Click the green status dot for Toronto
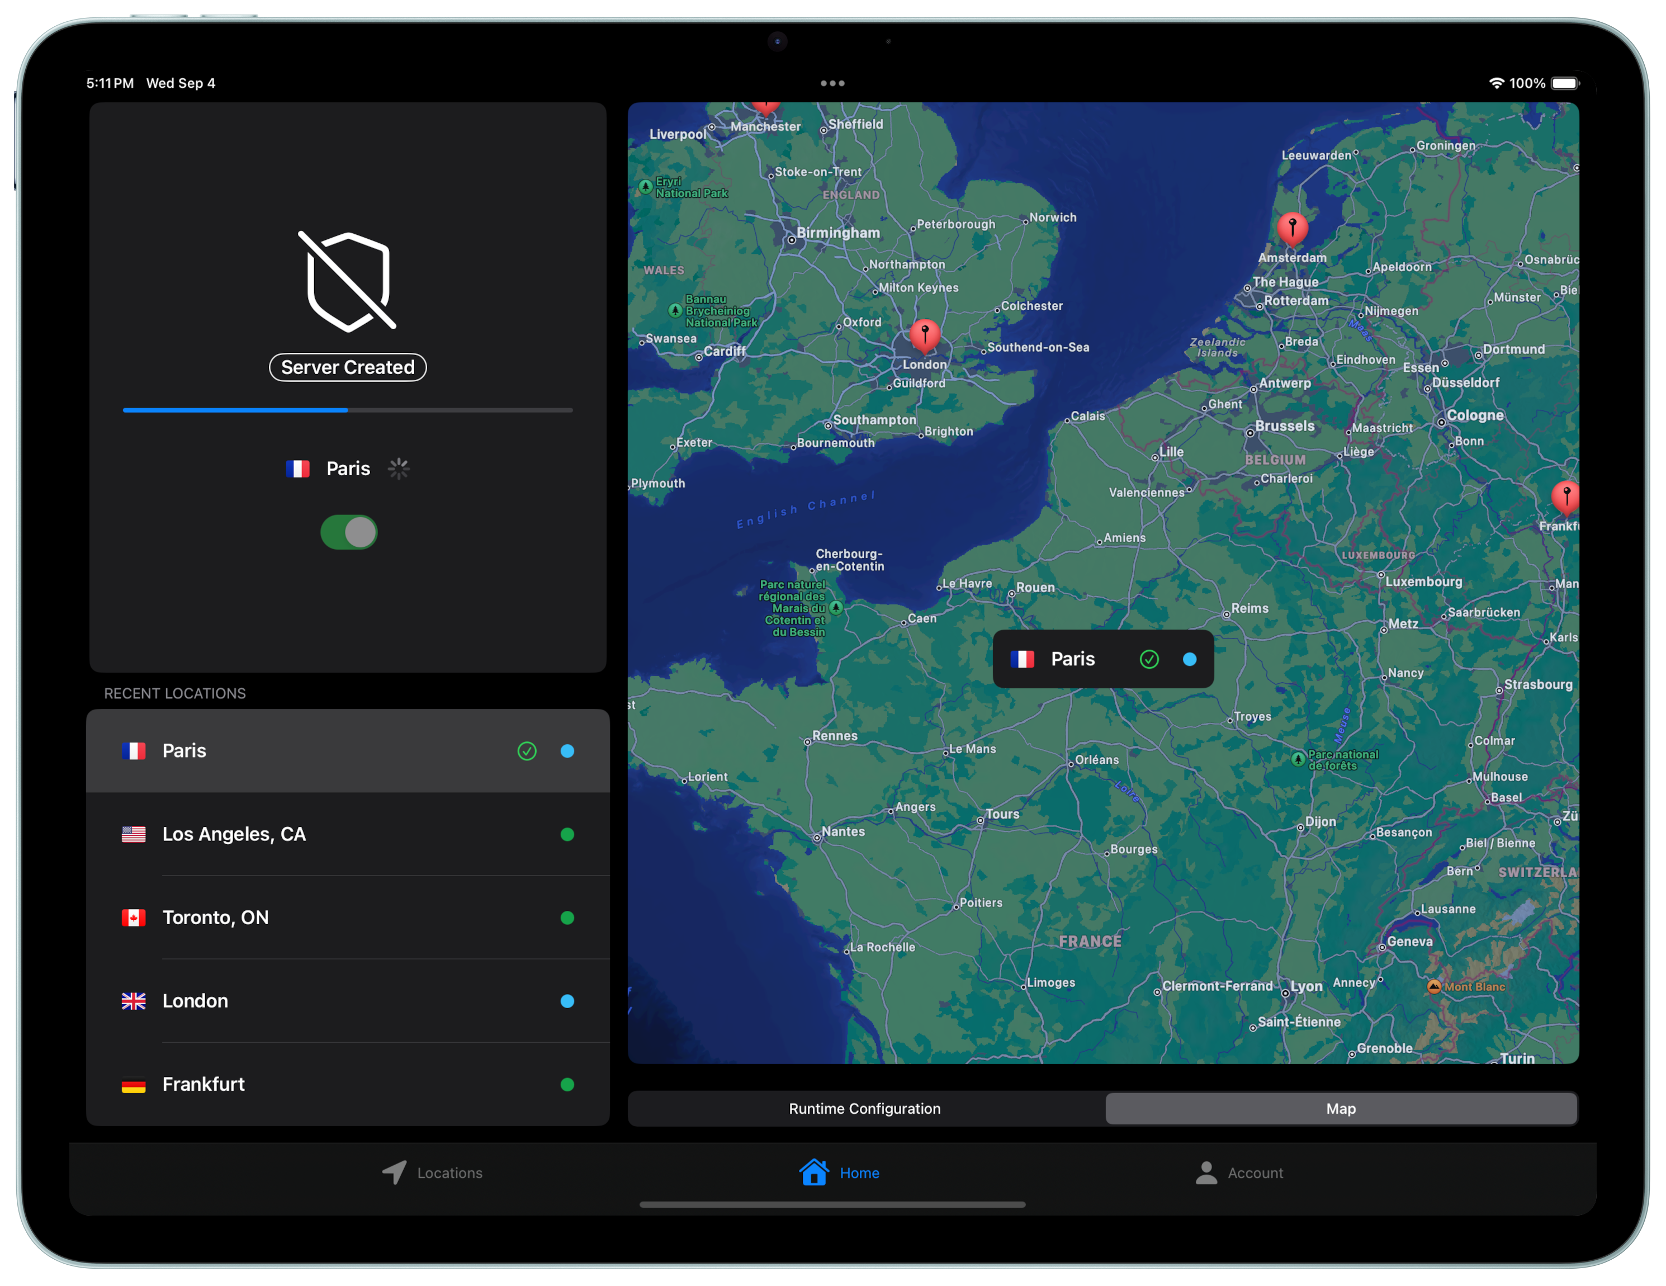Image resolution: width=1666 pixels, height=1286 pixels. tap(567, 918)
